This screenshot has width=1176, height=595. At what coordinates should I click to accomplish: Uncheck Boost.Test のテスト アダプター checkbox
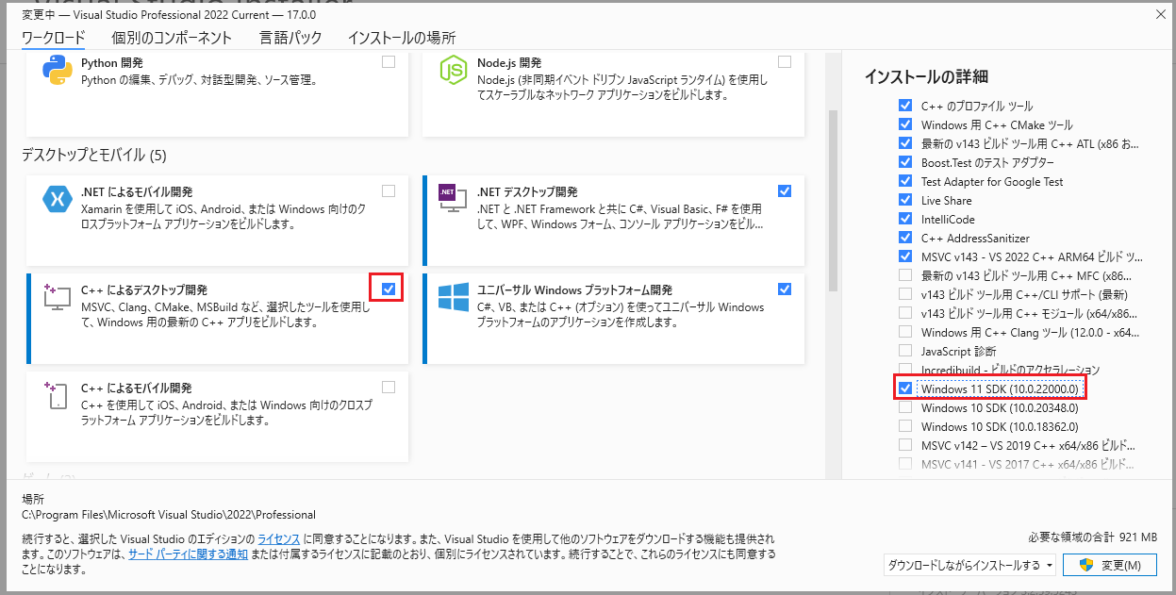coord(905,162)
